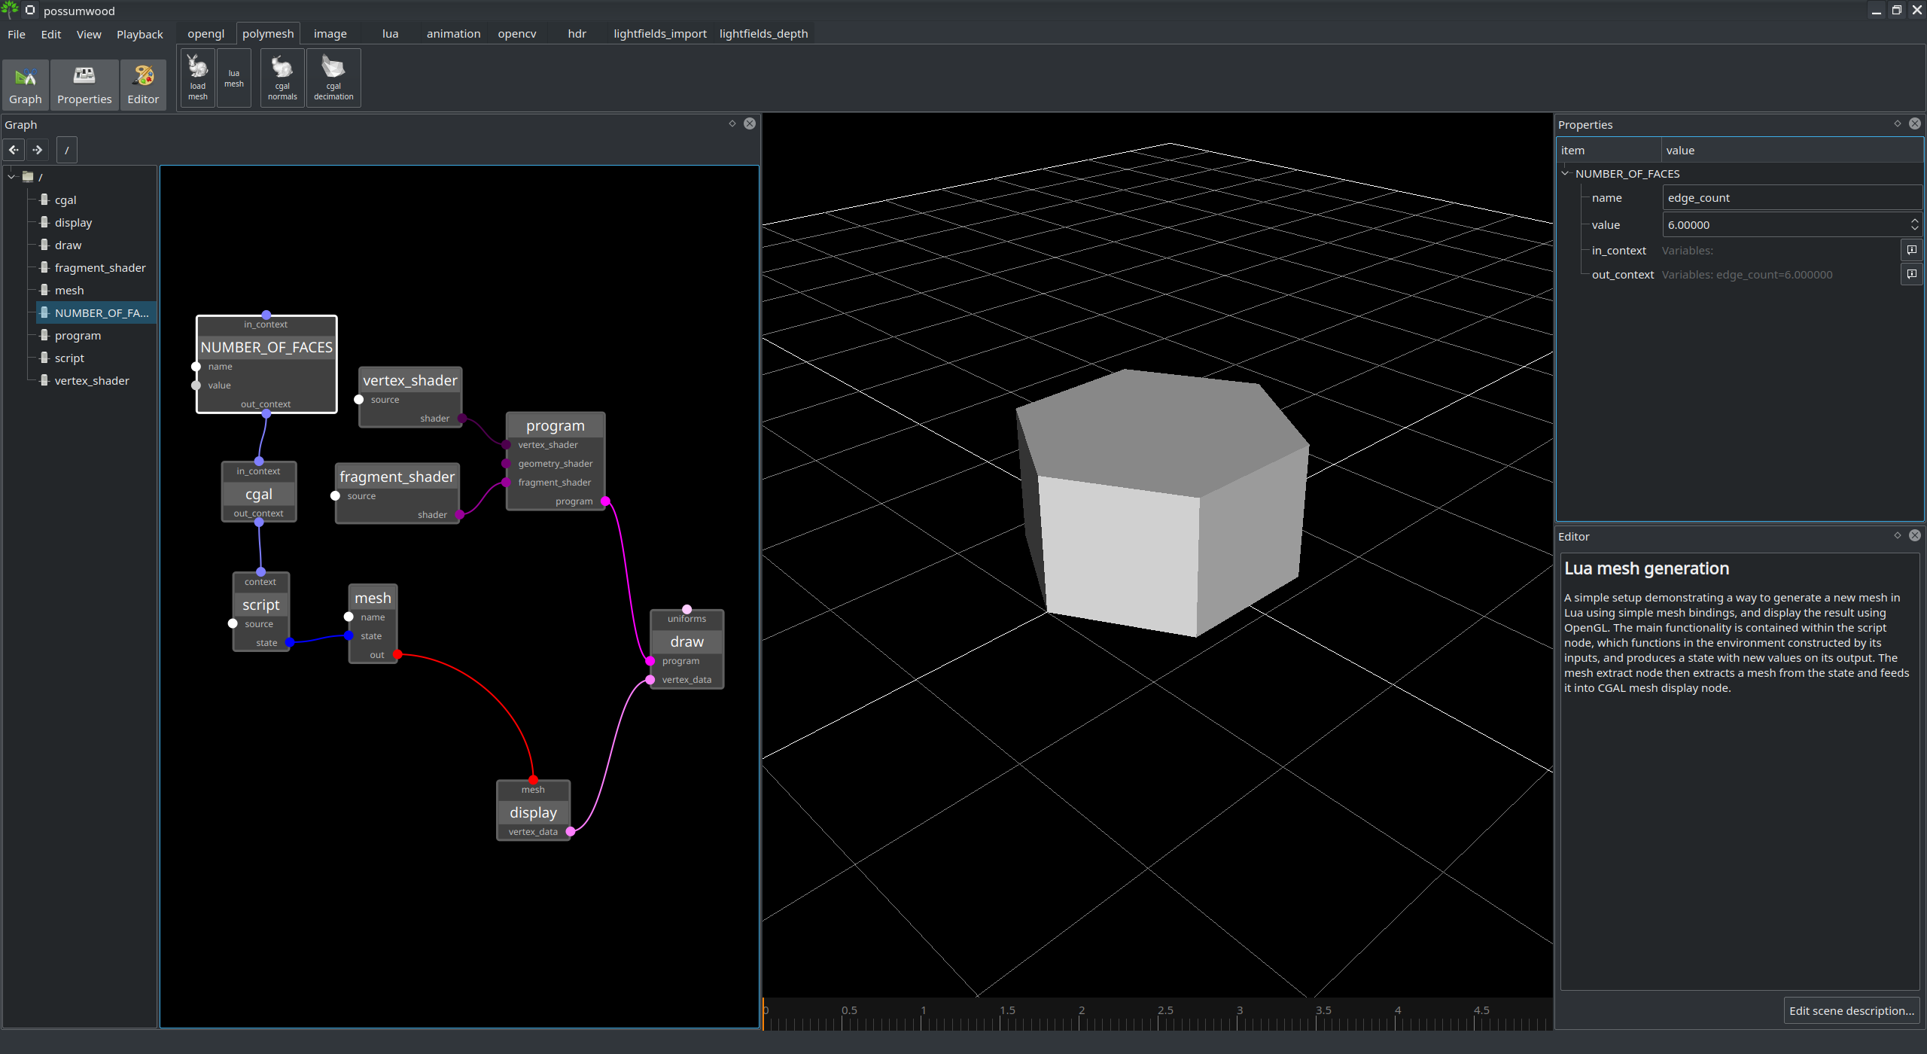This screenshot has width=1927, height=1054.
Task: Switch to the opengl tab
Action: point(205,34)
